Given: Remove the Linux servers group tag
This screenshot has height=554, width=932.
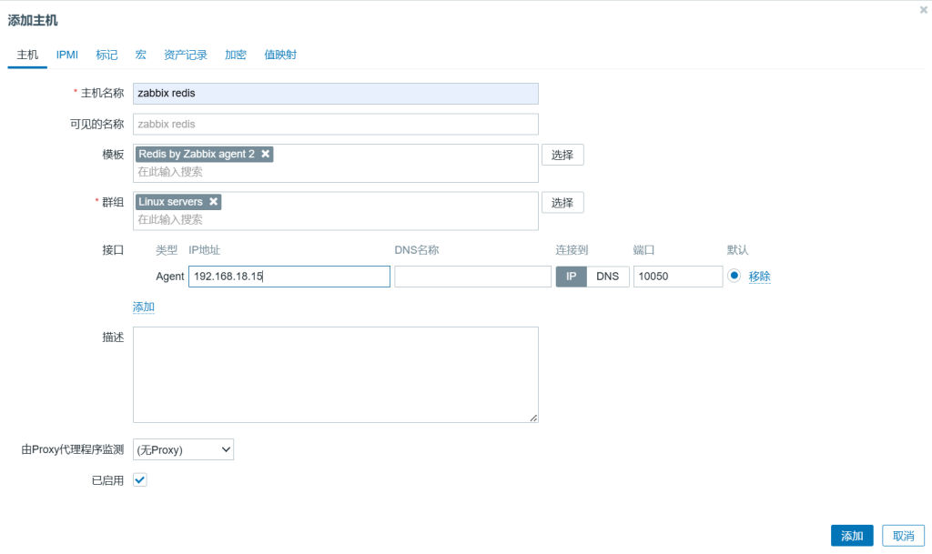Looking at the screenshot, I should [213, 202].
